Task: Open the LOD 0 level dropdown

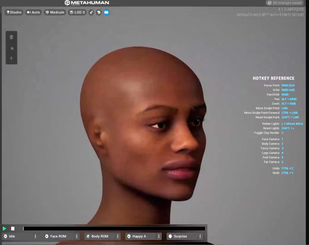Action: click(77, 12)
